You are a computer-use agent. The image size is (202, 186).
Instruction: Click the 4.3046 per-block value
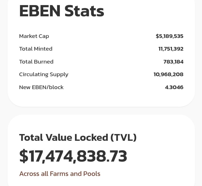174,87
